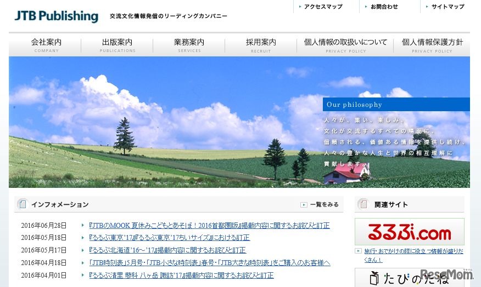Click arrow bullet beside 2016年04月01日 item

coord(83,275)
